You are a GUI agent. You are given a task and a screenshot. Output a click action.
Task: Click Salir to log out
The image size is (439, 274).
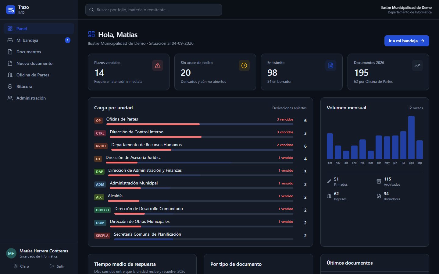click(x=57, y=266)
